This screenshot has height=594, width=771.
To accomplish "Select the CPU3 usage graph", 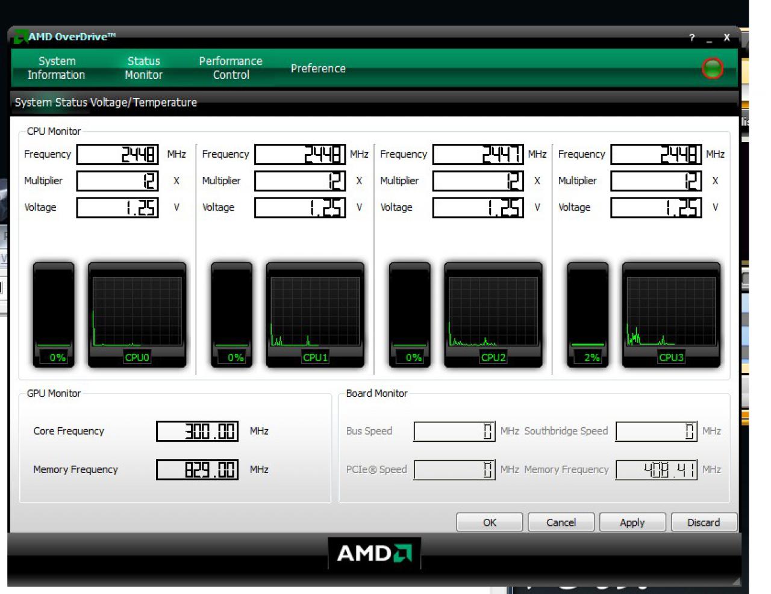I will [671, 314].
